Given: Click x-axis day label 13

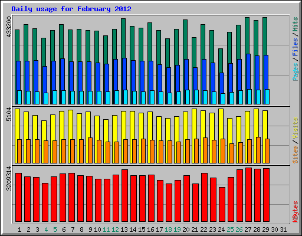Looking at the screenshot, I should pos(124,230).
